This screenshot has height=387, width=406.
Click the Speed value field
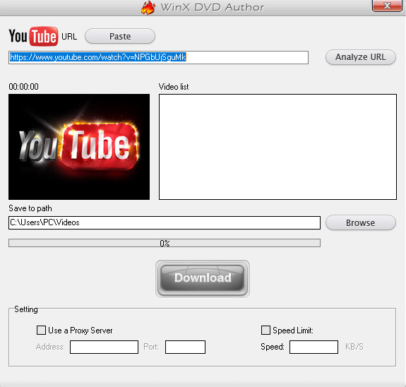click(x=314, y=347)
